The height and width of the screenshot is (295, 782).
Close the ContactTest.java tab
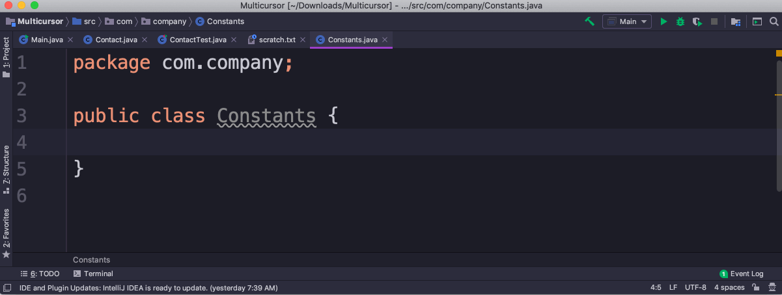[234, 40]
